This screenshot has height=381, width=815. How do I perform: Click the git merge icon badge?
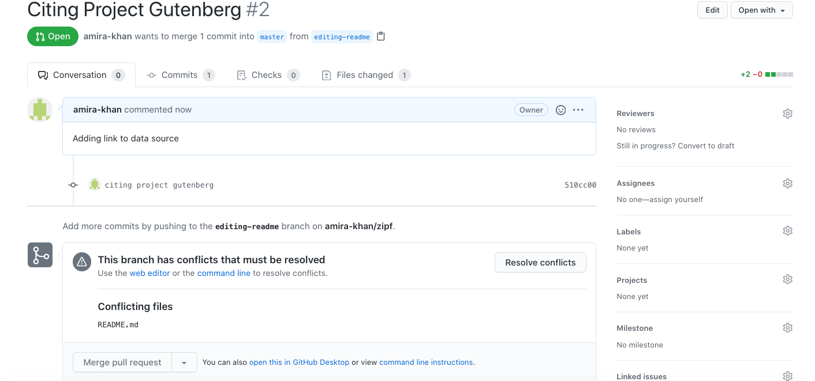[x=40, y=255]
